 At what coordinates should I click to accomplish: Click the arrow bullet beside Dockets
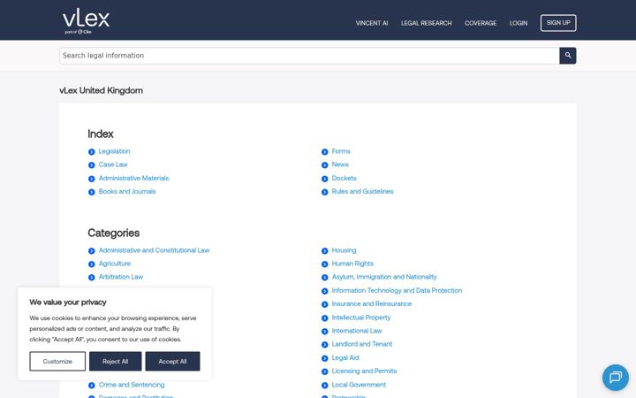coord(324,179)
